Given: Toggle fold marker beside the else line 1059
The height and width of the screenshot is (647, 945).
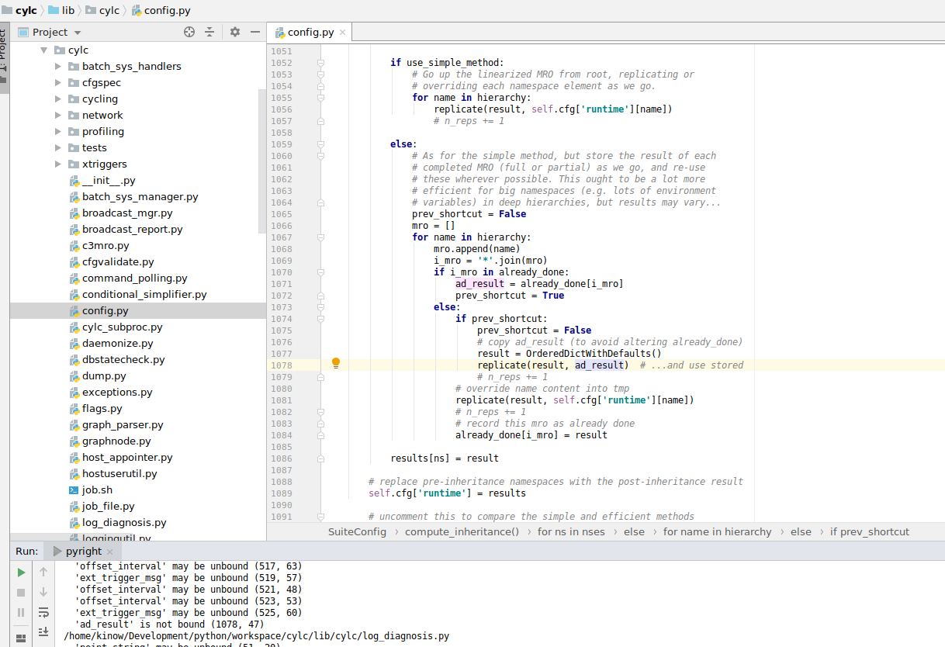Looking at the screenshot, I should coord(320,144).
